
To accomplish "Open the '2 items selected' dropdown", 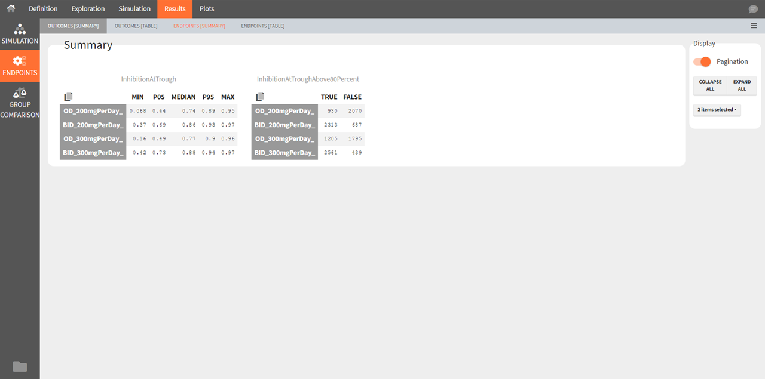I will pyautogui.click(x=717, y=110).
